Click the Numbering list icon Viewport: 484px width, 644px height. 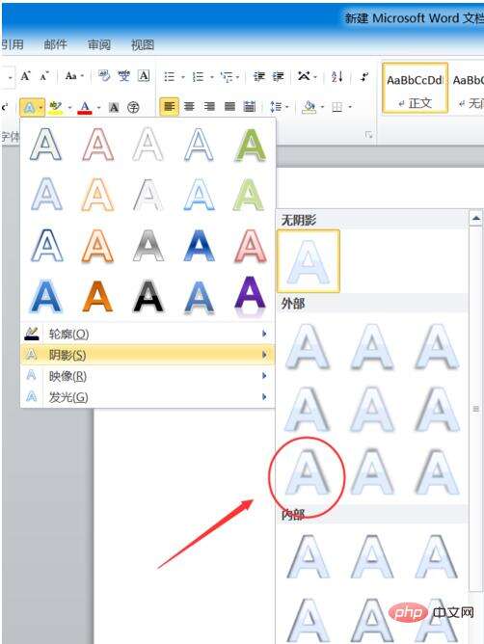198,76
